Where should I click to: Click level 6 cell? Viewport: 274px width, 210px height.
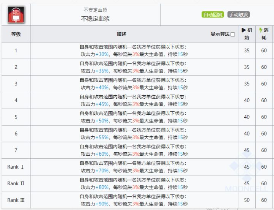pos(16,134)
